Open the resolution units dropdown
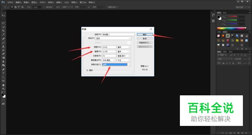This screenshot has width=252, height=135. [x=124, y=56]
